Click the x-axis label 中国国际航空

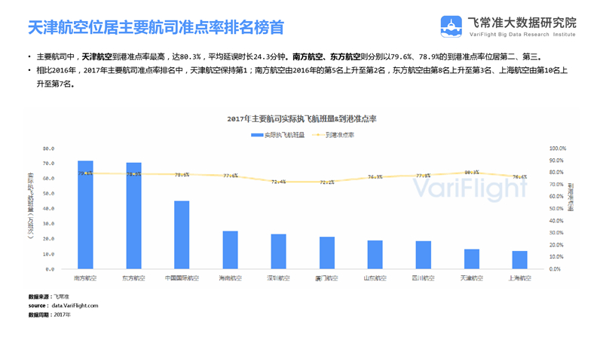pyautogui.click(x=182, y=278)
